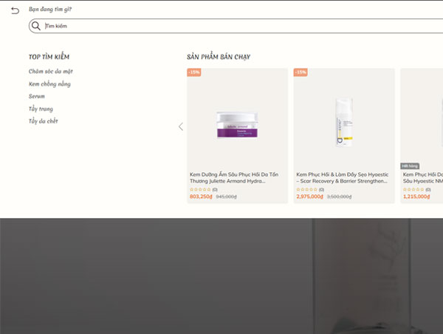Open the Tẩy da chết suggestion
Viewport: 443px width, 334px height.
pyautogui.click(x=43, y=121)
